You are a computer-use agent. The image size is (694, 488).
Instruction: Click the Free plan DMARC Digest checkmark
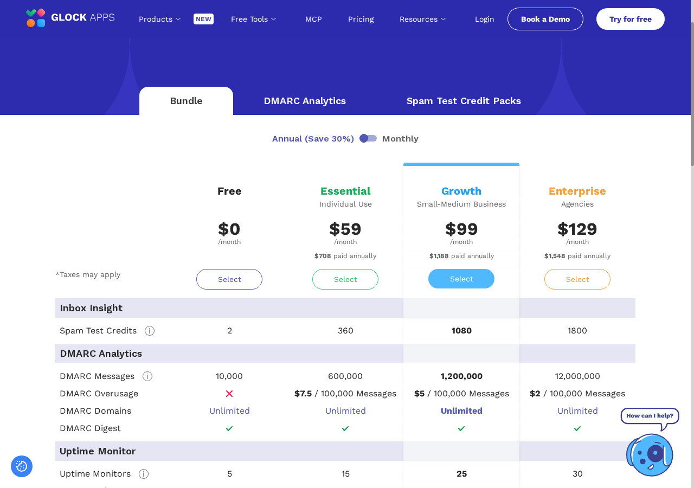pyautogui.click(x=229, y=428)
